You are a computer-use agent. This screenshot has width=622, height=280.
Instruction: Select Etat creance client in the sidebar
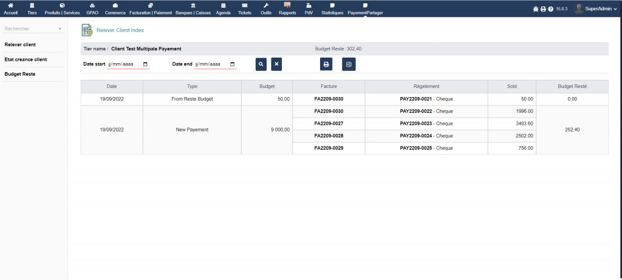[26, 59]
